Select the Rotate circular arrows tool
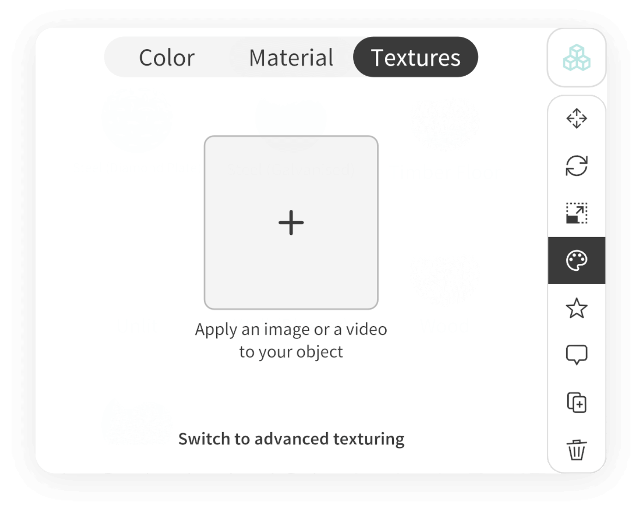The height and width of the screenshot is (518, 642). 576,166
